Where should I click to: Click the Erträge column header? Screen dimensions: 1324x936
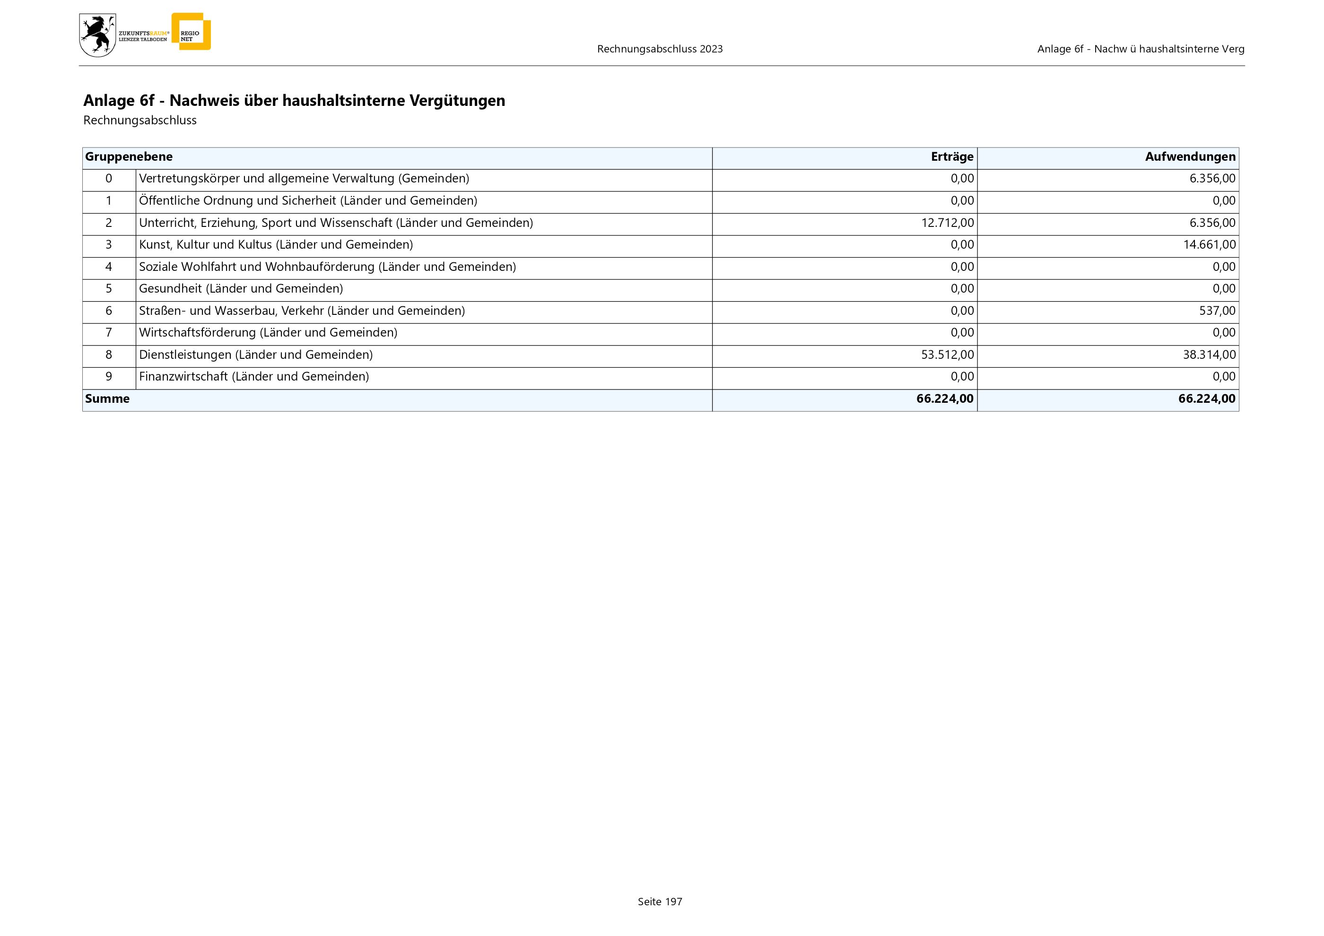tap(951, 157)
